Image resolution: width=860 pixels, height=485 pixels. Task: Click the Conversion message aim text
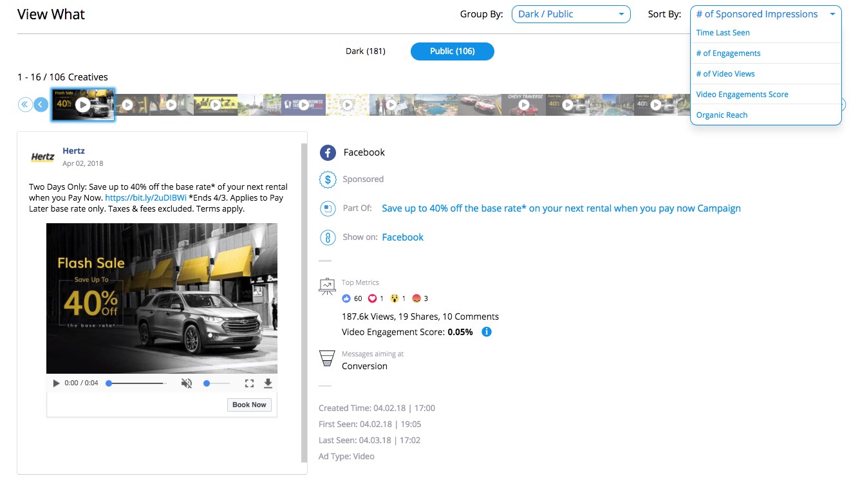364,366
